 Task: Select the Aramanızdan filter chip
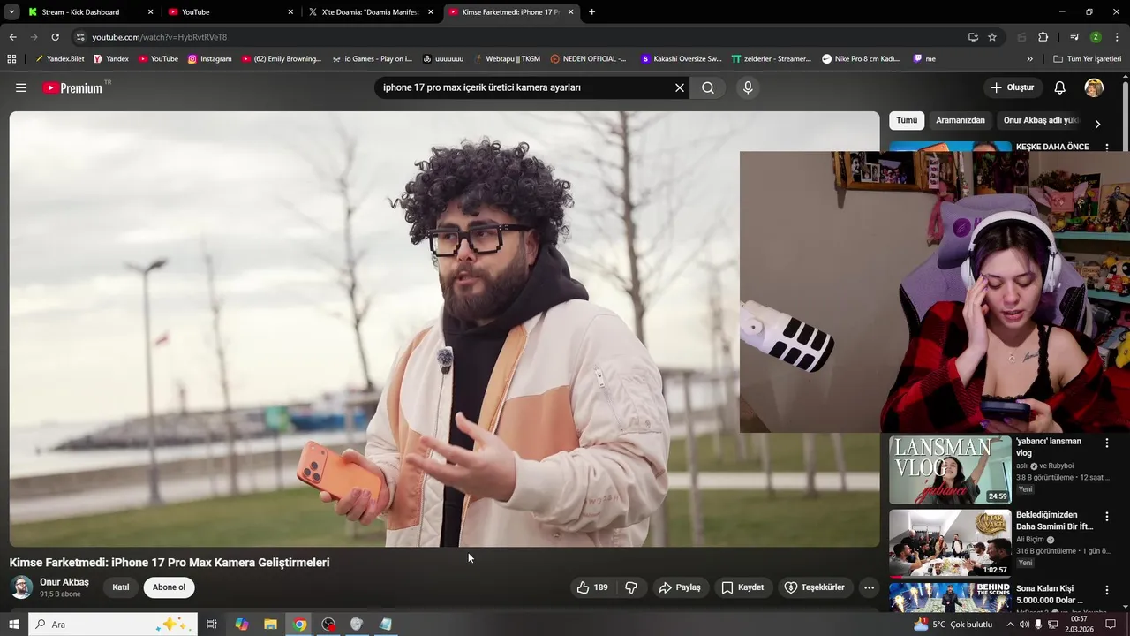[x=960, y=120]
